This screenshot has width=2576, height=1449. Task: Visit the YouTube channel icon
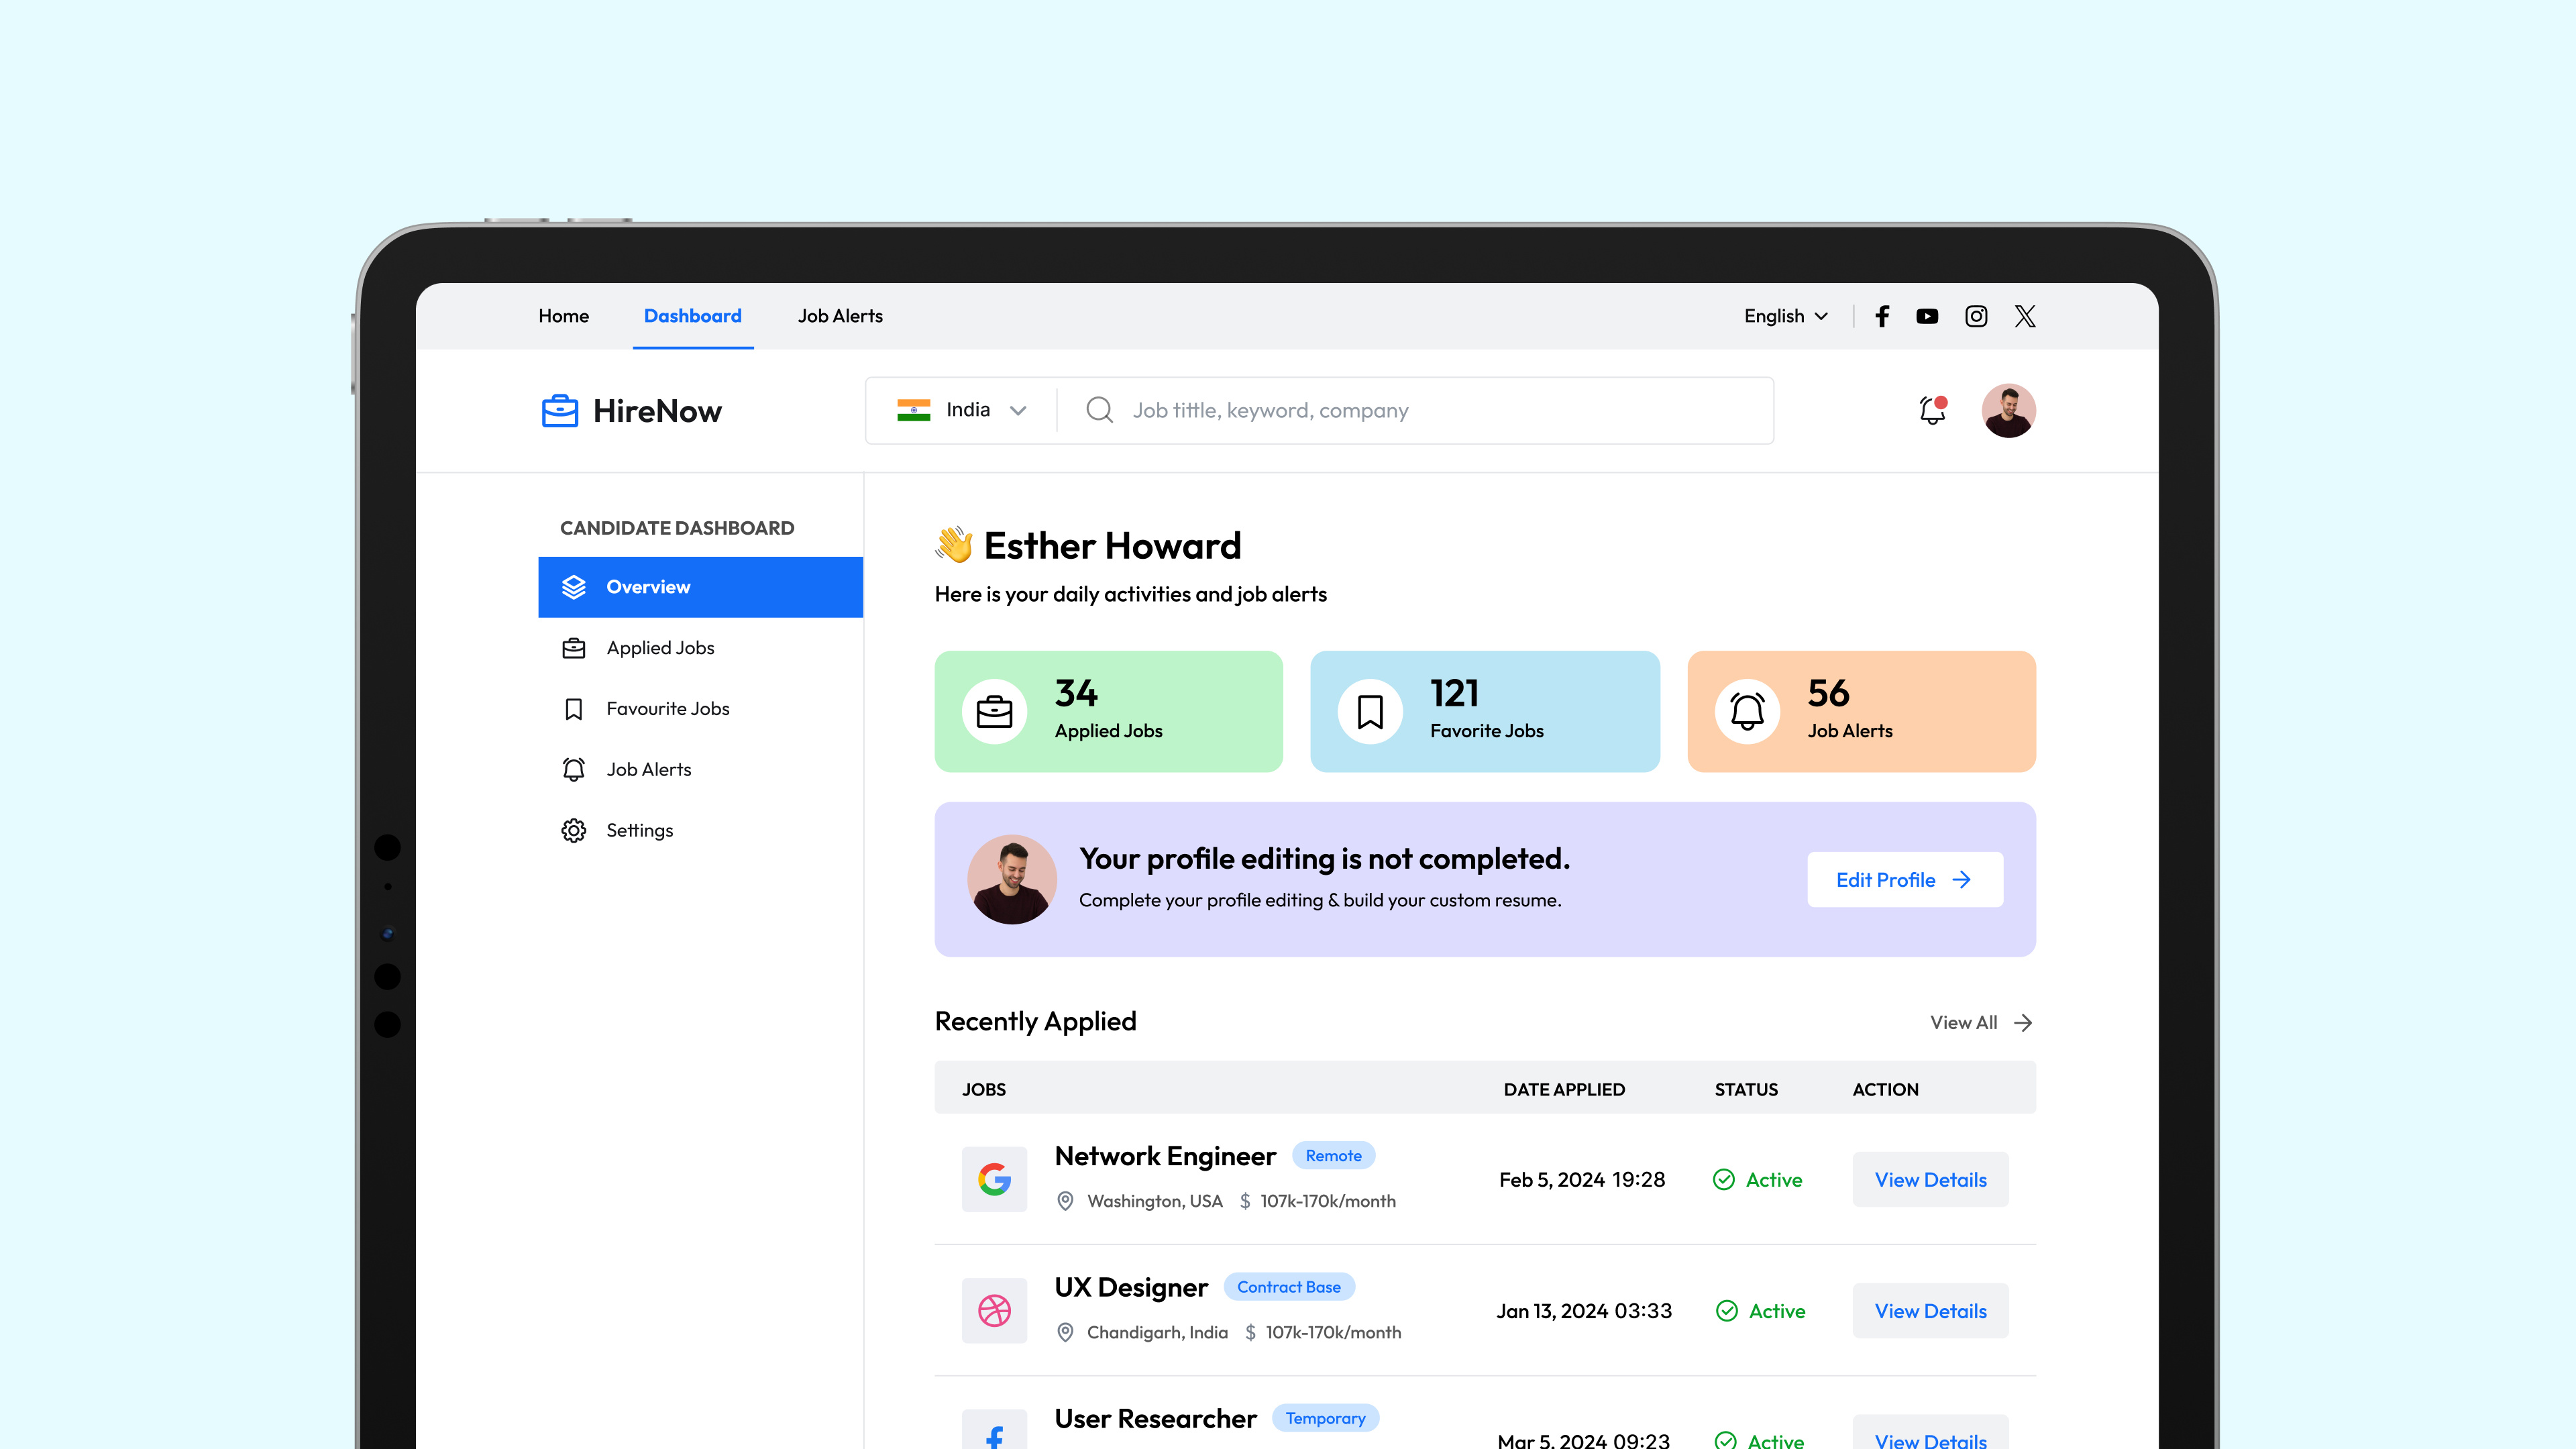coord(1926,316)
